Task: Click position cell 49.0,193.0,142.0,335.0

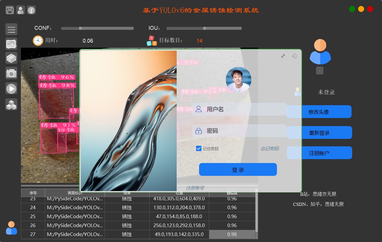Action: pos(179,234)
